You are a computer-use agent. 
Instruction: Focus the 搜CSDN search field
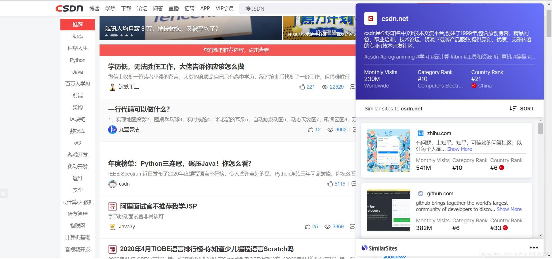click(297, 9)
